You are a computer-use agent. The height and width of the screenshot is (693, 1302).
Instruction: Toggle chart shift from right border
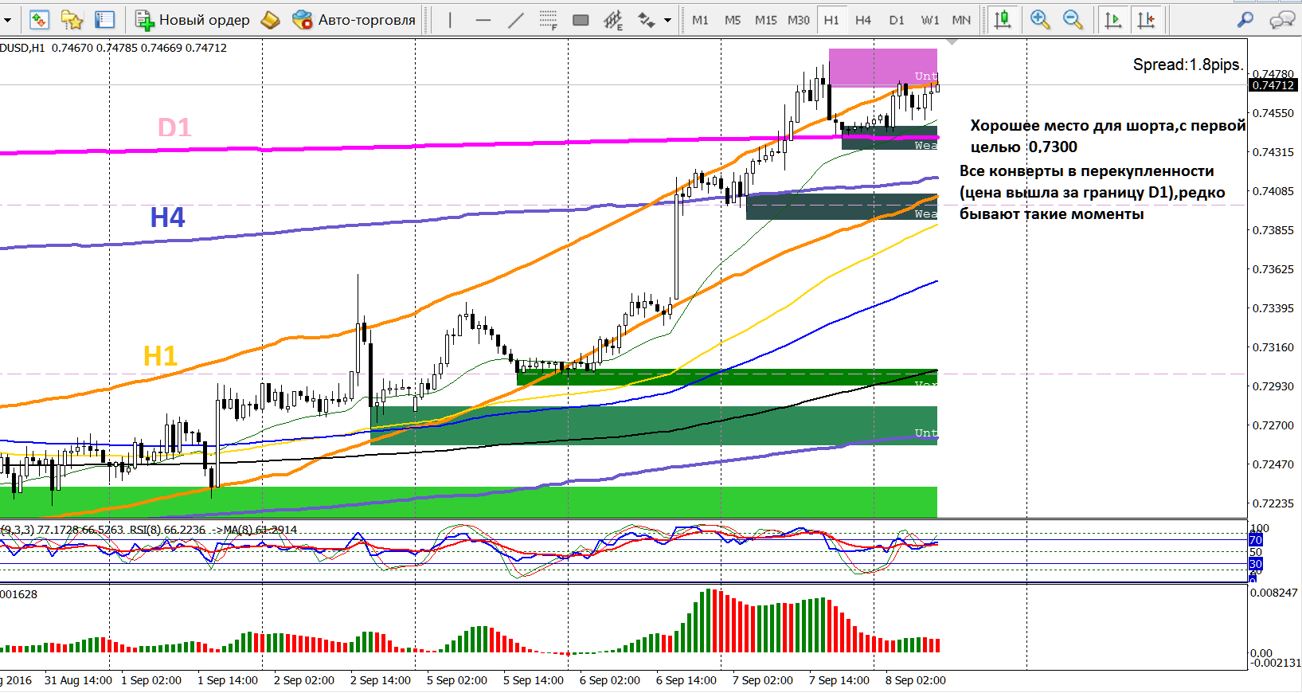[1146, 20]
